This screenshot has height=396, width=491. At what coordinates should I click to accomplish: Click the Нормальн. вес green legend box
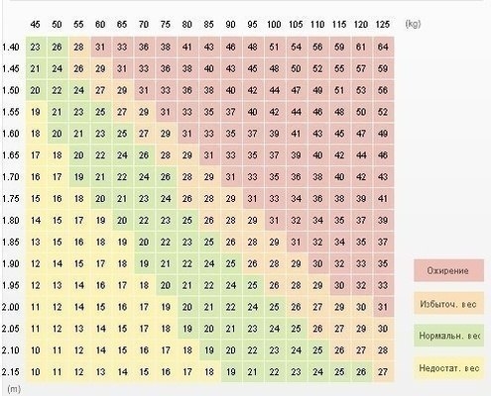coord(448,336)
